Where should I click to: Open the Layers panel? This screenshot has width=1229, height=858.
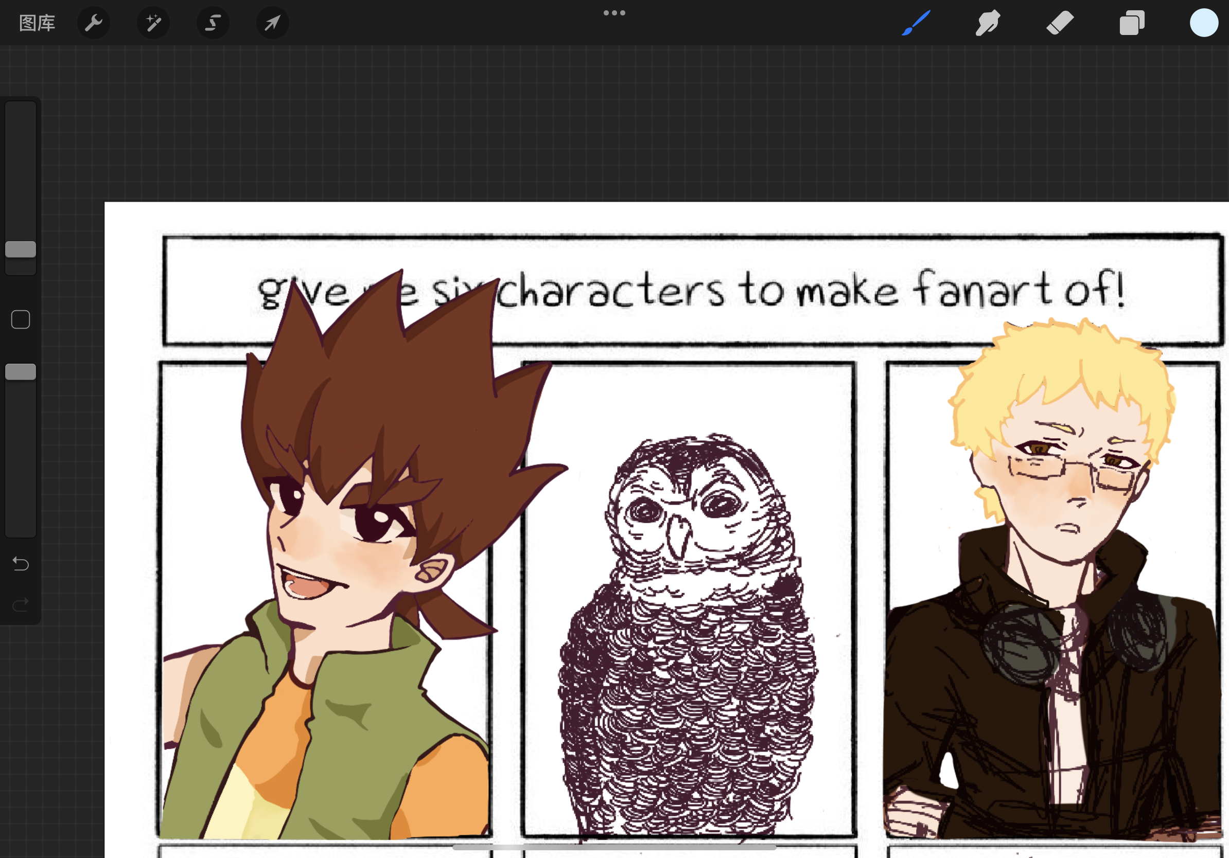(x=1132, y=23)
